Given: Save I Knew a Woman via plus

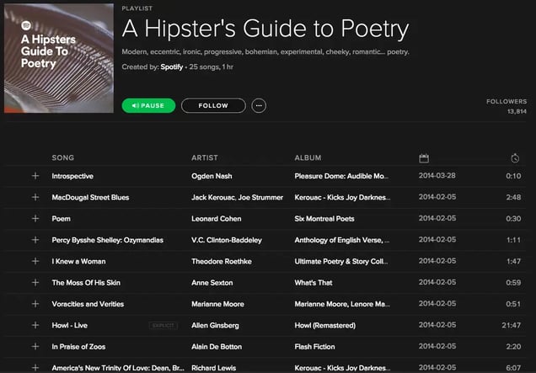Looking at the screenshot, I should [x=35, y=261].
